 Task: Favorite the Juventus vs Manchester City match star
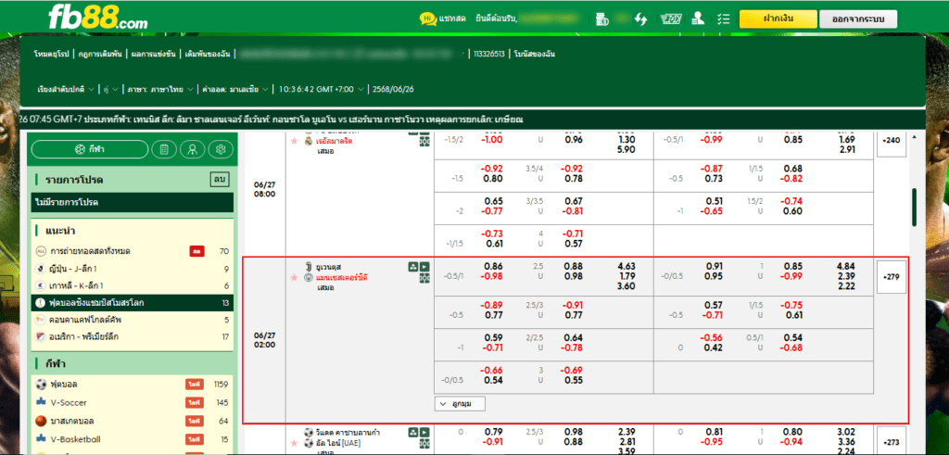click(x=295, y=278)
